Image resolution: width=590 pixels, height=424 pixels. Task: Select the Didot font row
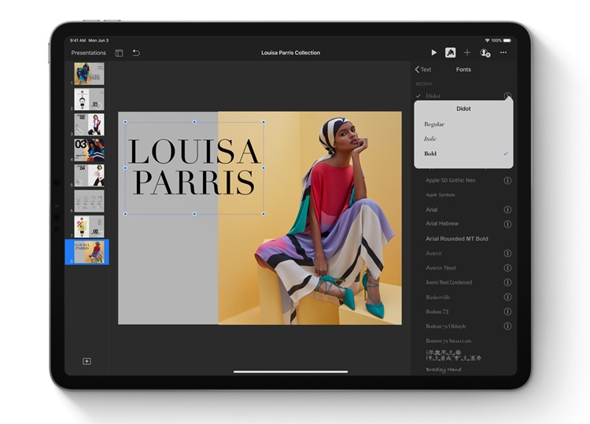463,96
